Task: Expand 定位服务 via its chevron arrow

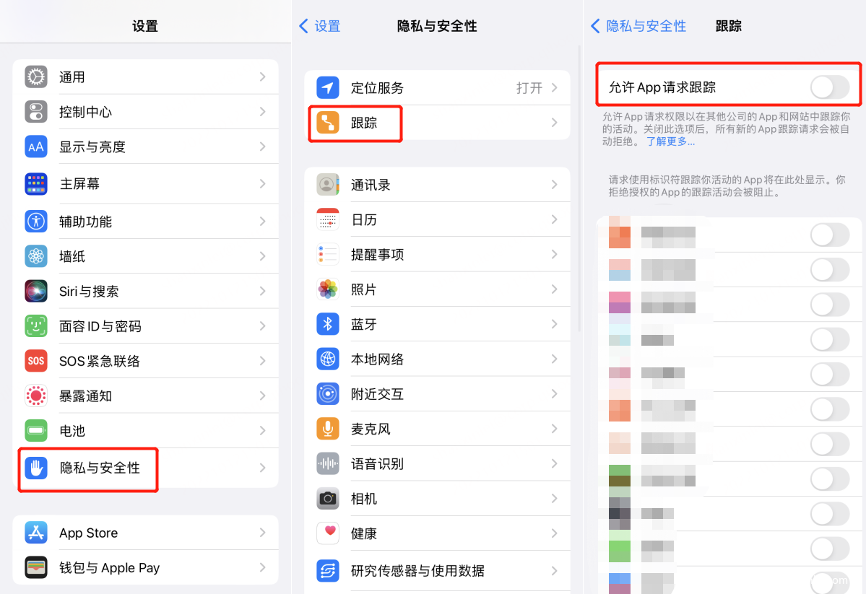Action: (555, 88)
